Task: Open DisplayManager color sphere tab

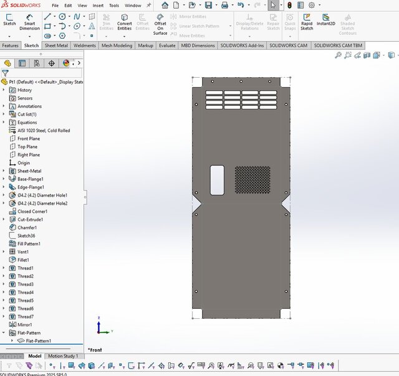Action: (x=66, y=63)
